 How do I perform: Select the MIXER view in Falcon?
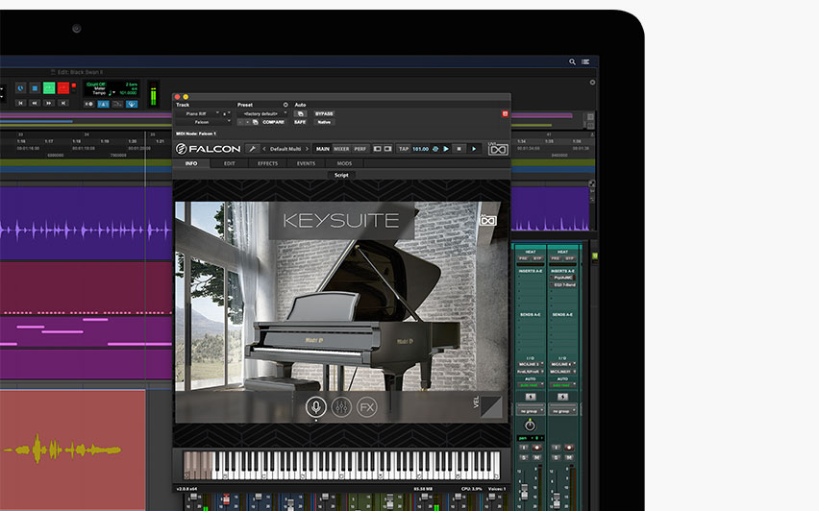(x=341, y=149)
